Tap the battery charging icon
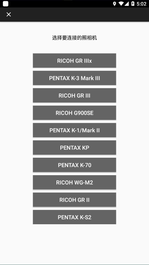 point(133,4)
